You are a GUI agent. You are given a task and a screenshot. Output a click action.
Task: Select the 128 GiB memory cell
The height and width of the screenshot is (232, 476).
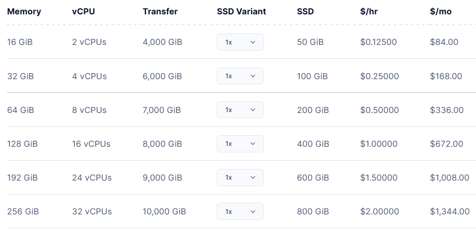click(22, 144)
